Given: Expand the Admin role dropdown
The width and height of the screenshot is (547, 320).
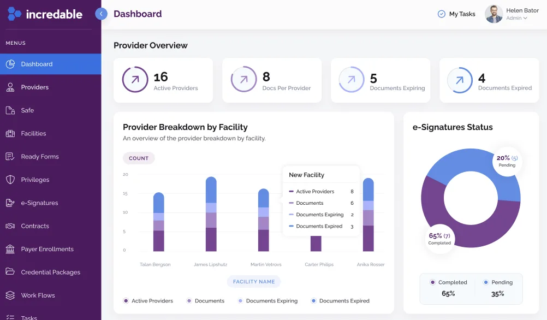Looking at the screenshot, I should click(x=516, y=18).
